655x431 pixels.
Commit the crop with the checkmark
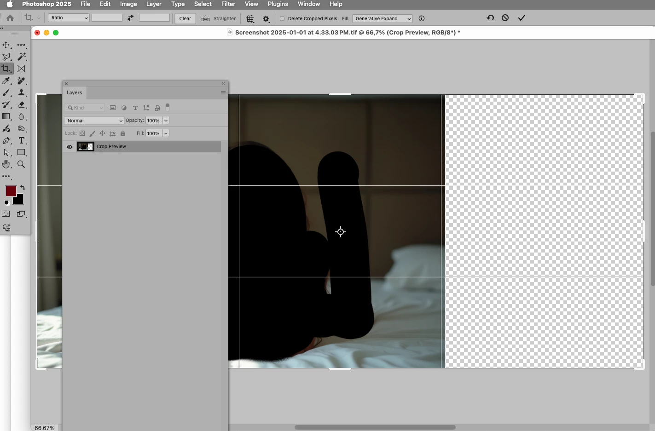(x=522, y=18)
